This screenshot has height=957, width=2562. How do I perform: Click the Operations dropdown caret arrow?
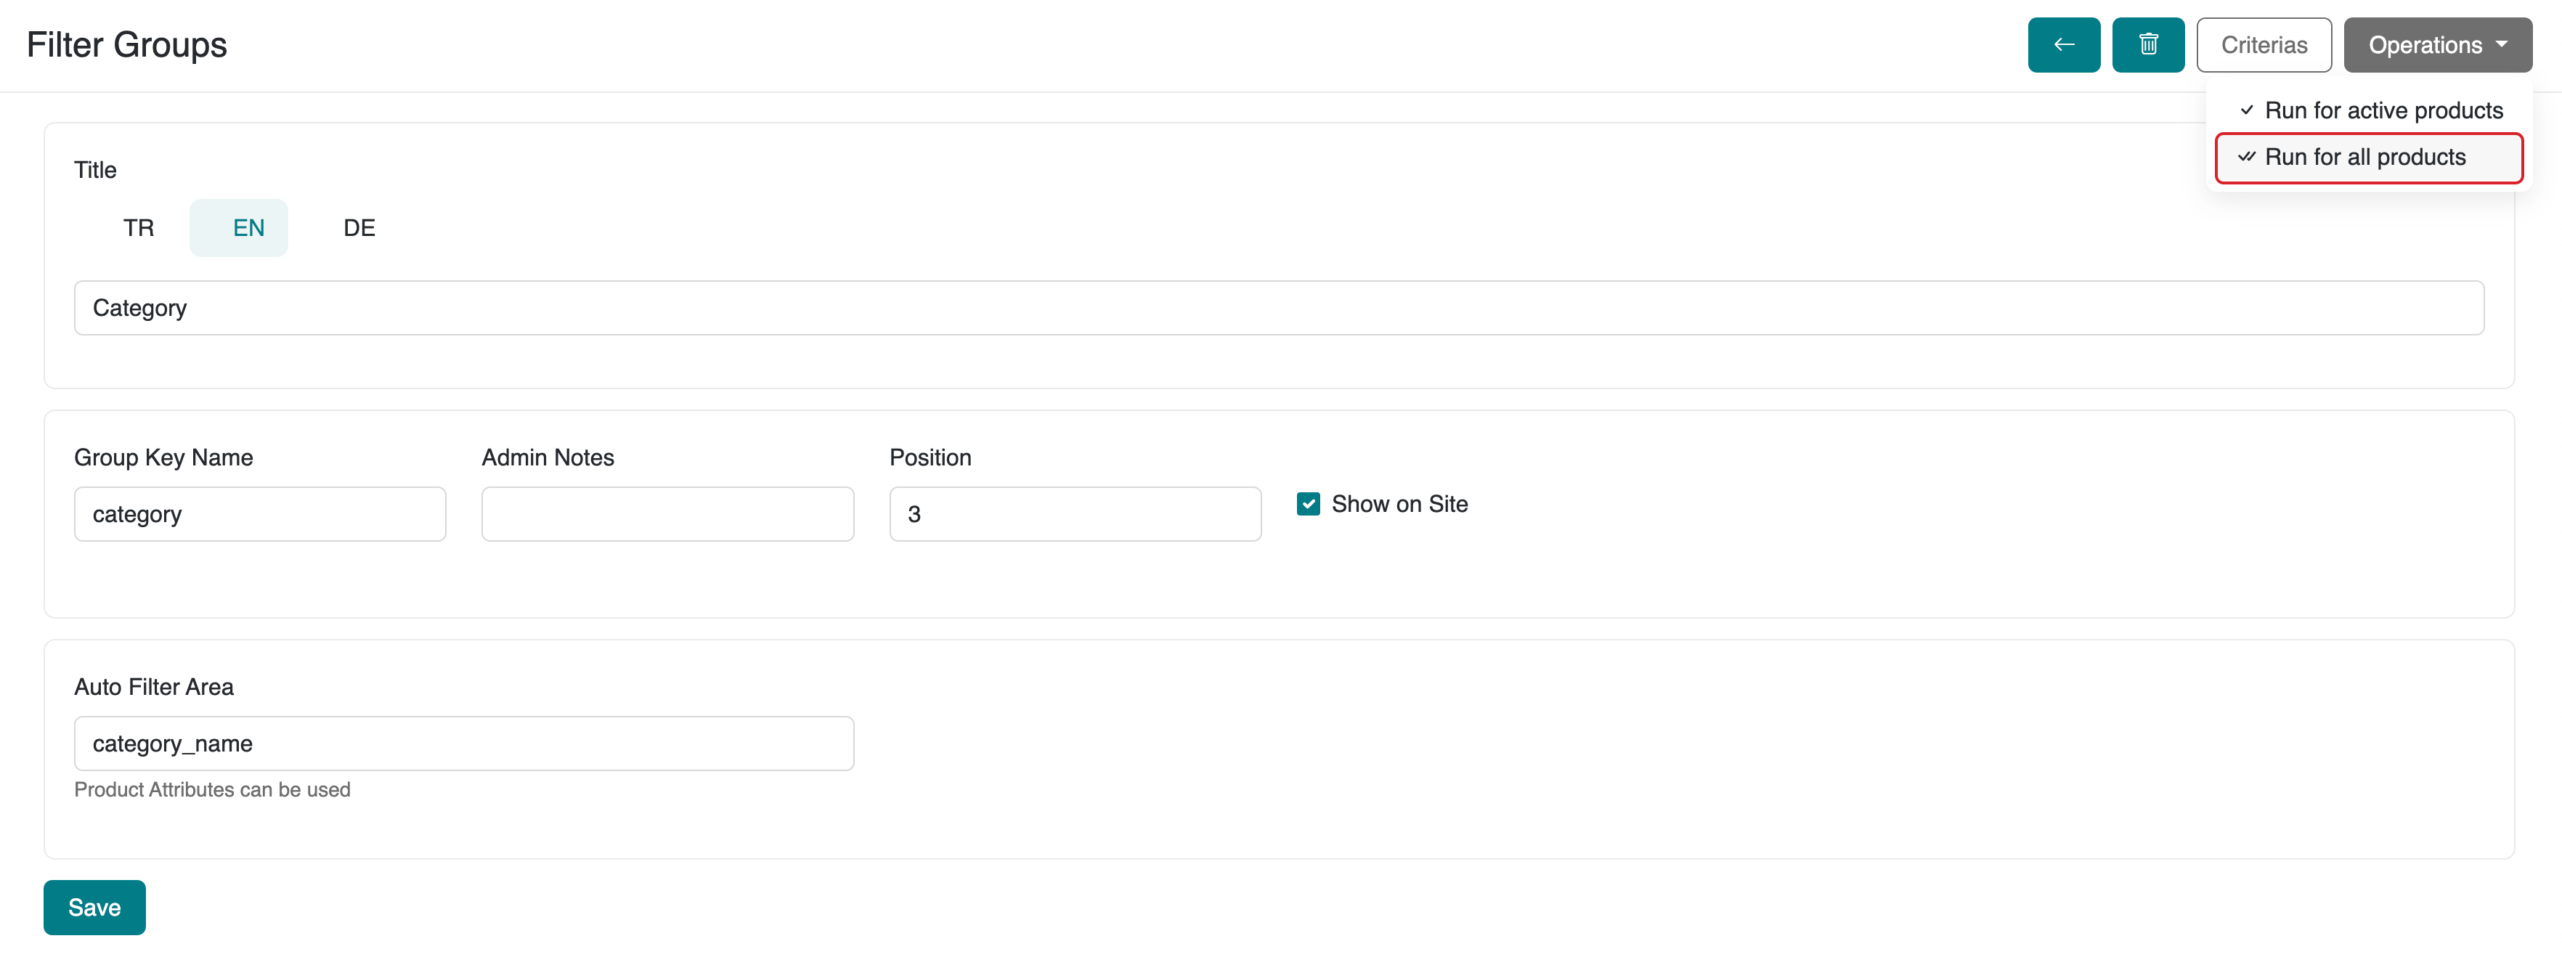pyautogui.click(x=2501, y=45)
